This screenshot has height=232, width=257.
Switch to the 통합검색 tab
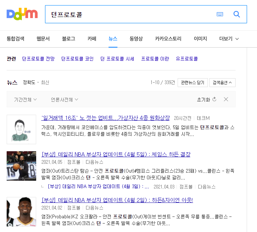16,39
